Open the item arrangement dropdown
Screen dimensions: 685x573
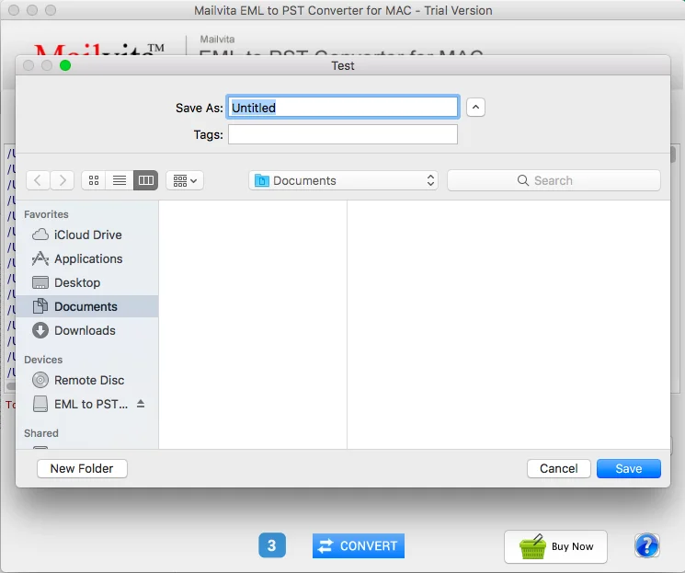coord(185,180)
